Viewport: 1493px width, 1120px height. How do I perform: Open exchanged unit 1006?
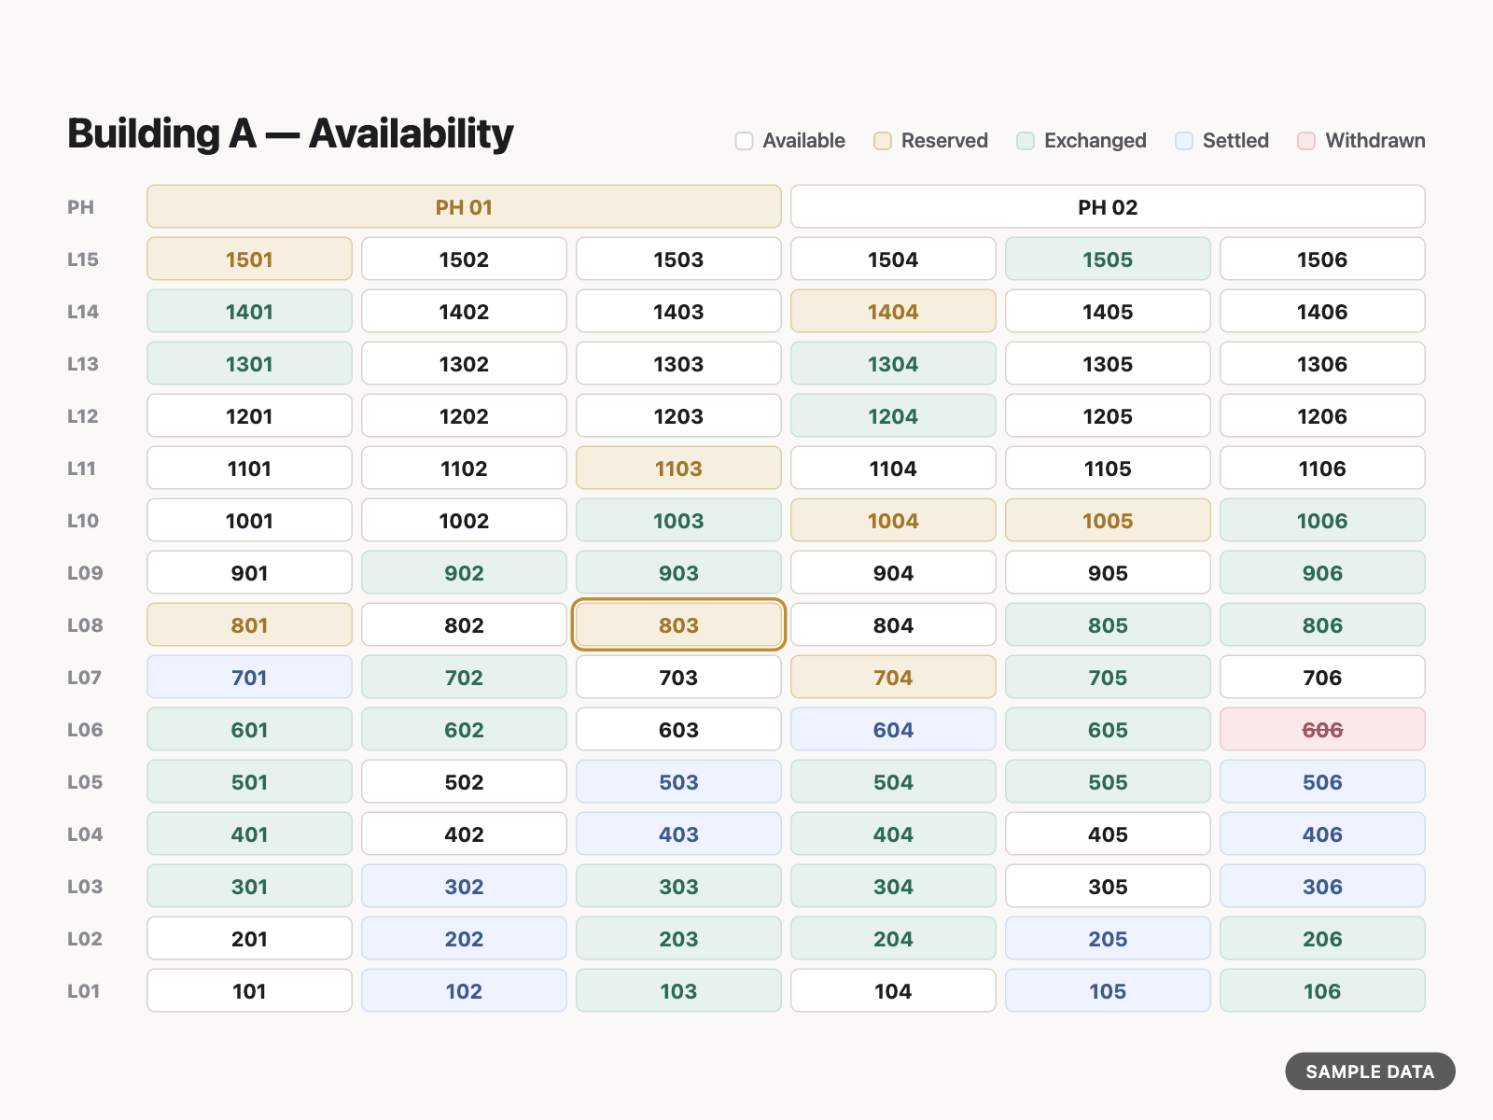[1322, 520]
